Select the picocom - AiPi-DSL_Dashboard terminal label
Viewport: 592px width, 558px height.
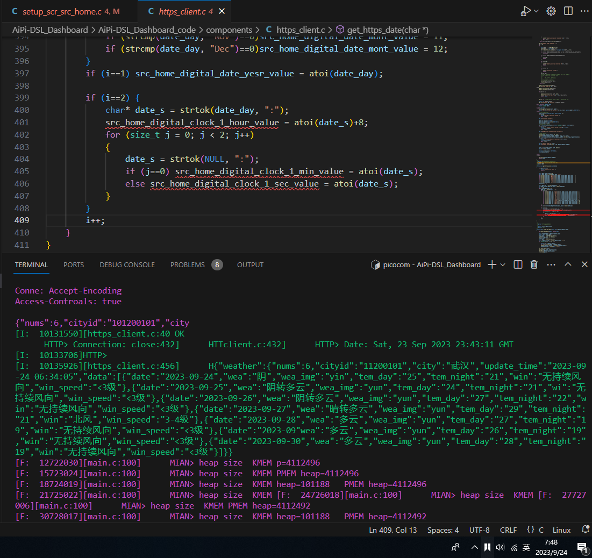point(432,264)
